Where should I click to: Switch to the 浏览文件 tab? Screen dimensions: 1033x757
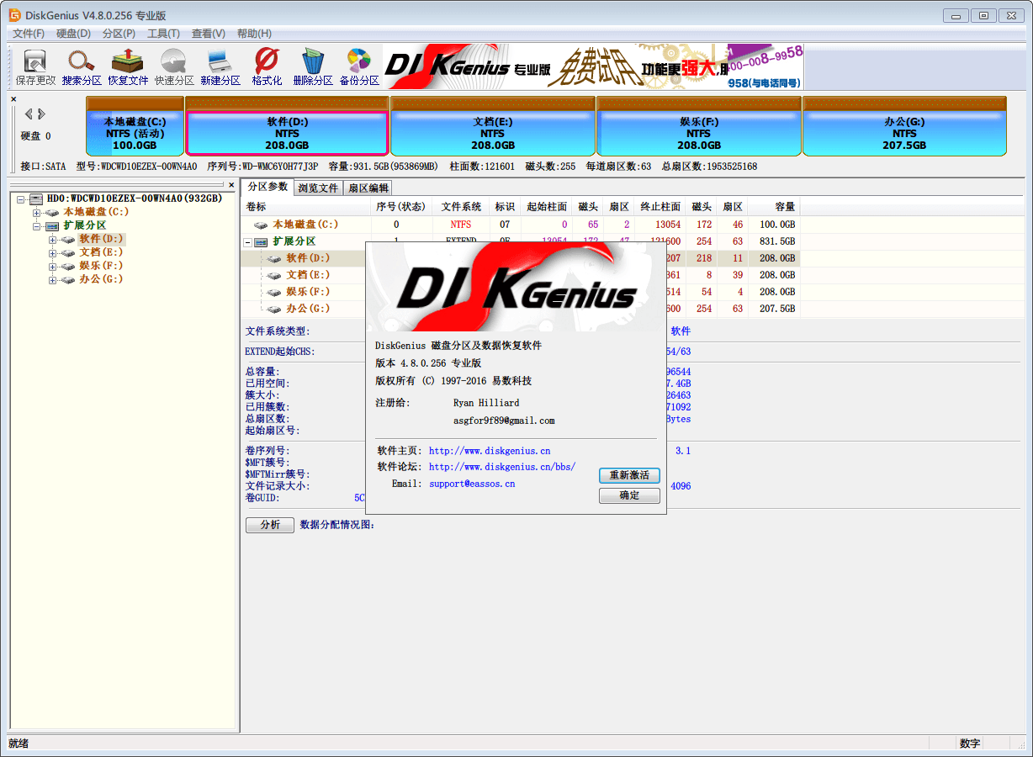point(318,188)
